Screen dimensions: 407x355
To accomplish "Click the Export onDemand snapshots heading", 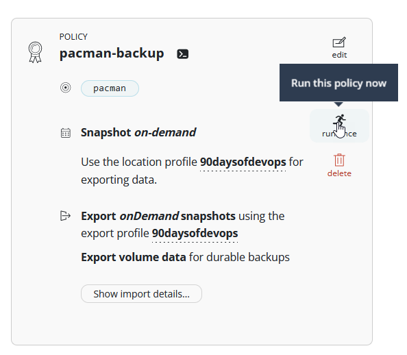I will pyautogui.click(x=158, y=216).
